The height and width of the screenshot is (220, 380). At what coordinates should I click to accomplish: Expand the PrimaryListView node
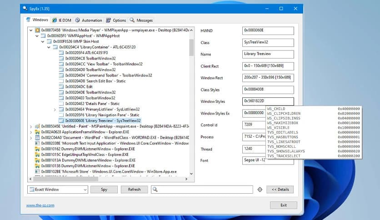pos(55,110)
